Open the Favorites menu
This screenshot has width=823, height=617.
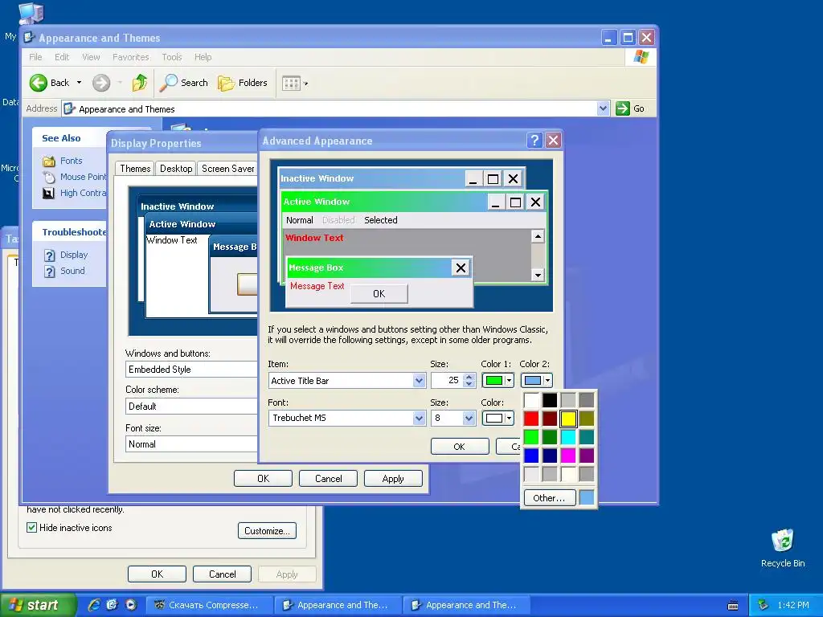pos(131,57)
